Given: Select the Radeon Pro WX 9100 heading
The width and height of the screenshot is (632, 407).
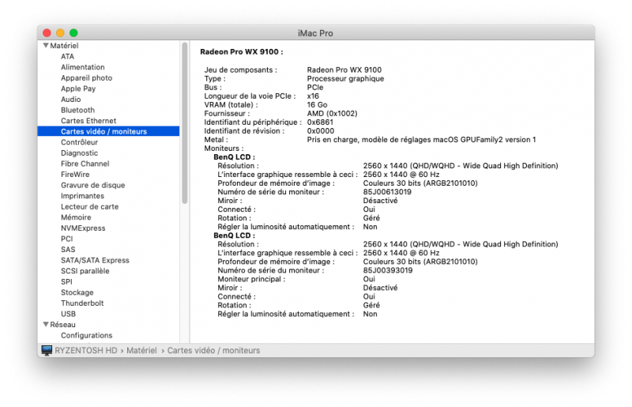Looking at the screenshot, I should 241,51.
